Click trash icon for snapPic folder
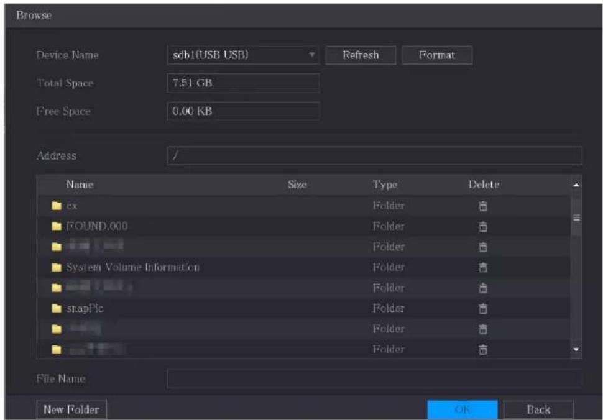This screenshot has height=420, width=603. click(x=483, y=309)
